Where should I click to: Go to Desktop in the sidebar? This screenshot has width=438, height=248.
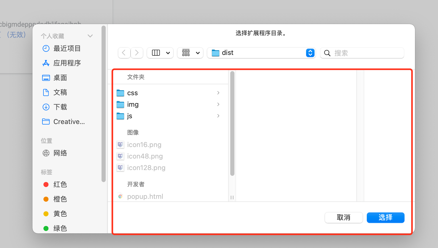click(x=60, y=78)
